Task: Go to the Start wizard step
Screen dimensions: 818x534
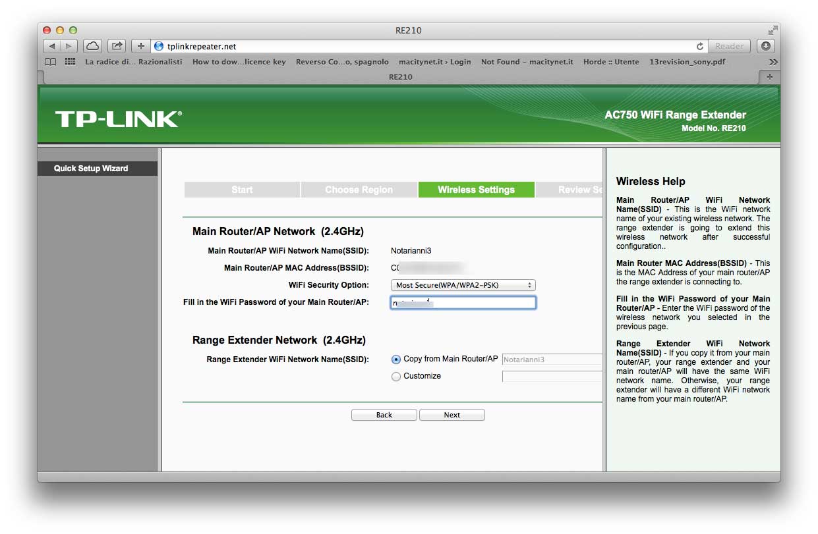Action: (242, 190)
